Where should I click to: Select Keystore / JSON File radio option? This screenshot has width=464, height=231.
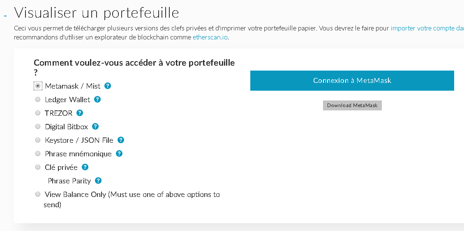[38, 140]
